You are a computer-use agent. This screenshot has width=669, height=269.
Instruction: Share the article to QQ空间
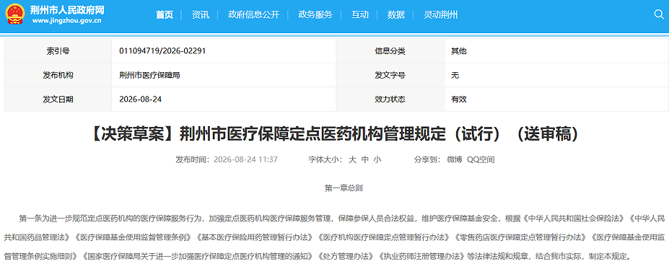click(x=481, y=160)
